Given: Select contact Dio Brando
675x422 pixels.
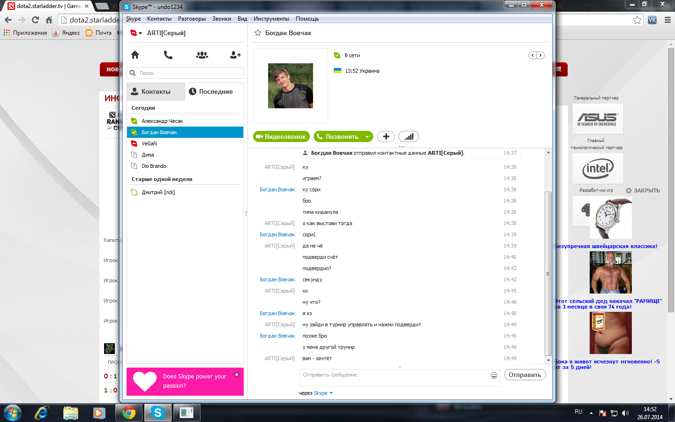Looking at the screenshot, I should [185, 166].
